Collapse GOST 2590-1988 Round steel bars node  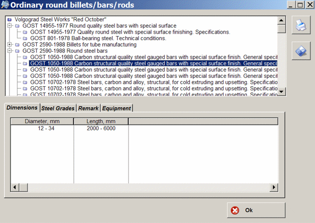tap(10, 51)
